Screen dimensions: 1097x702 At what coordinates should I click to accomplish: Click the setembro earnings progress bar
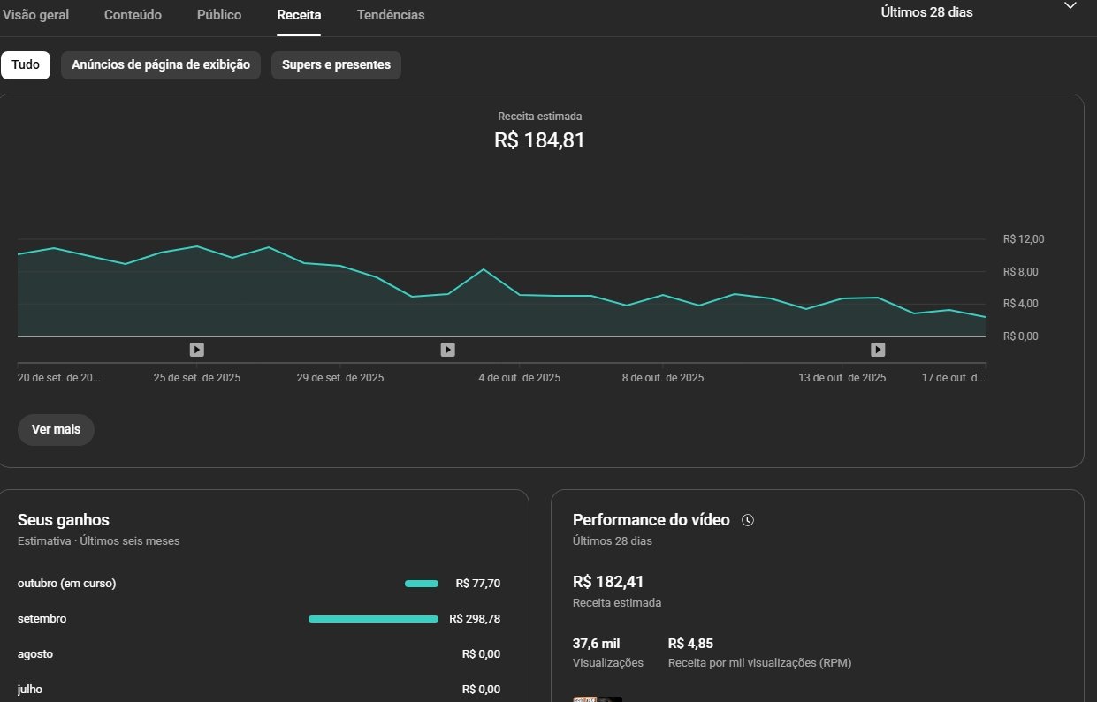click(x=372, y=619)
